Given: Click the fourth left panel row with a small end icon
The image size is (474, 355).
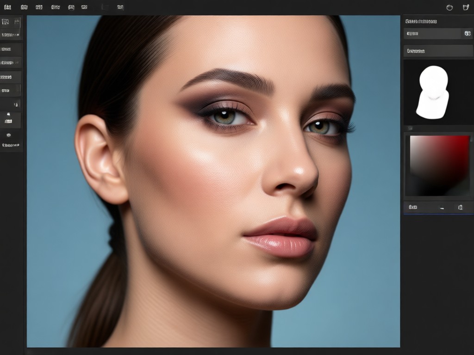Looking at the screenshot, I should pyautogui.click(x=10, y=63).
